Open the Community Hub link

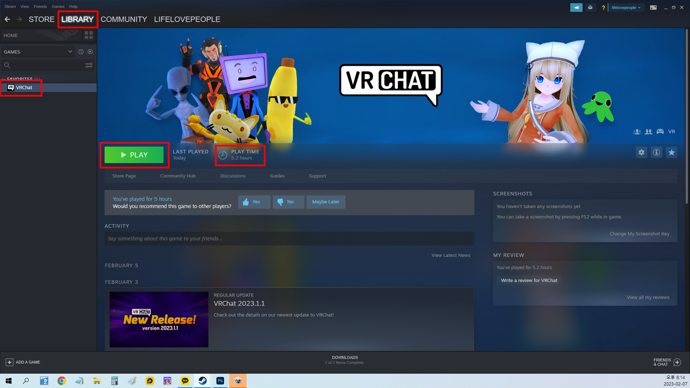click(x=178, y=176)
